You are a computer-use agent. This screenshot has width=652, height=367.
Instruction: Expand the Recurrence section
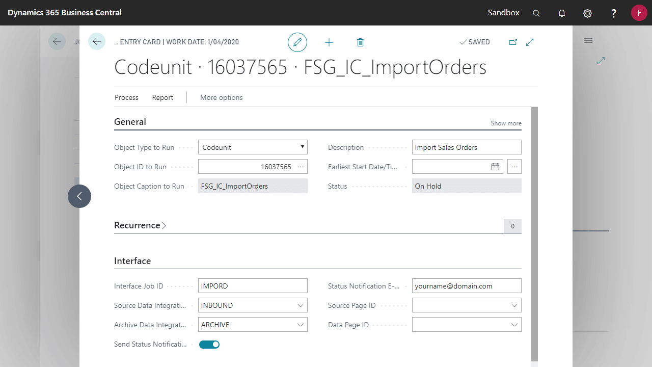point(140,225)
